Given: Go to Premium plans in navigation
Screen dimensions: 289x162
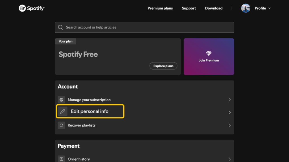Looking at the screenshot, I should click(160, 8).
